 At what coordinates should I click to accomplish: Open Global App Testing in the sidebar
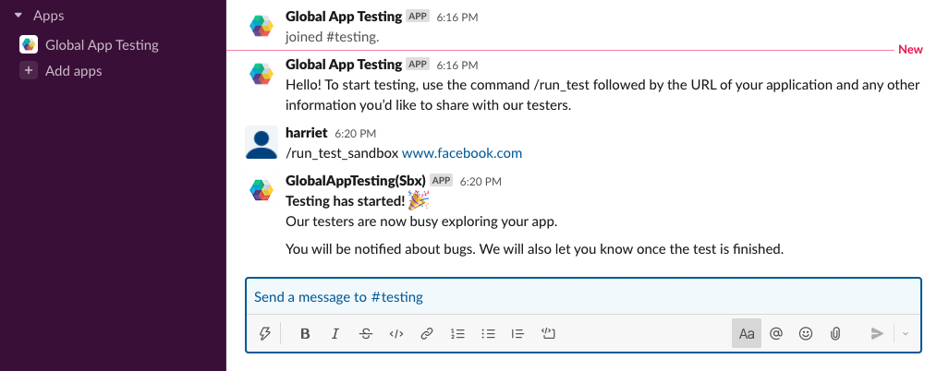coord(102,44)
